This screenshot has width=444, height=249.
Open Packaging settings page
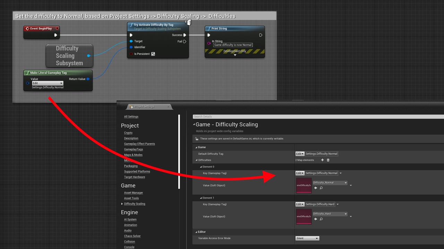131,166
